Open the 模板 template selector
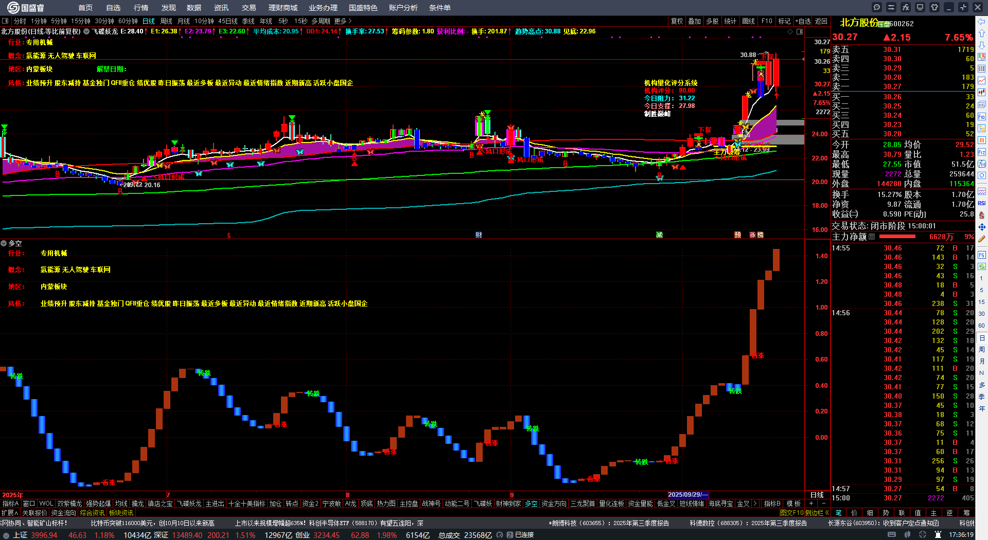 point(793,503)
